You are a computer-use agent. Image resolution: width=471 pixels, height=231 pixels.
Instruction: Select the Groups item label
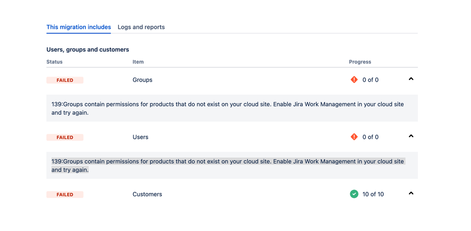(x=143, y=80)
